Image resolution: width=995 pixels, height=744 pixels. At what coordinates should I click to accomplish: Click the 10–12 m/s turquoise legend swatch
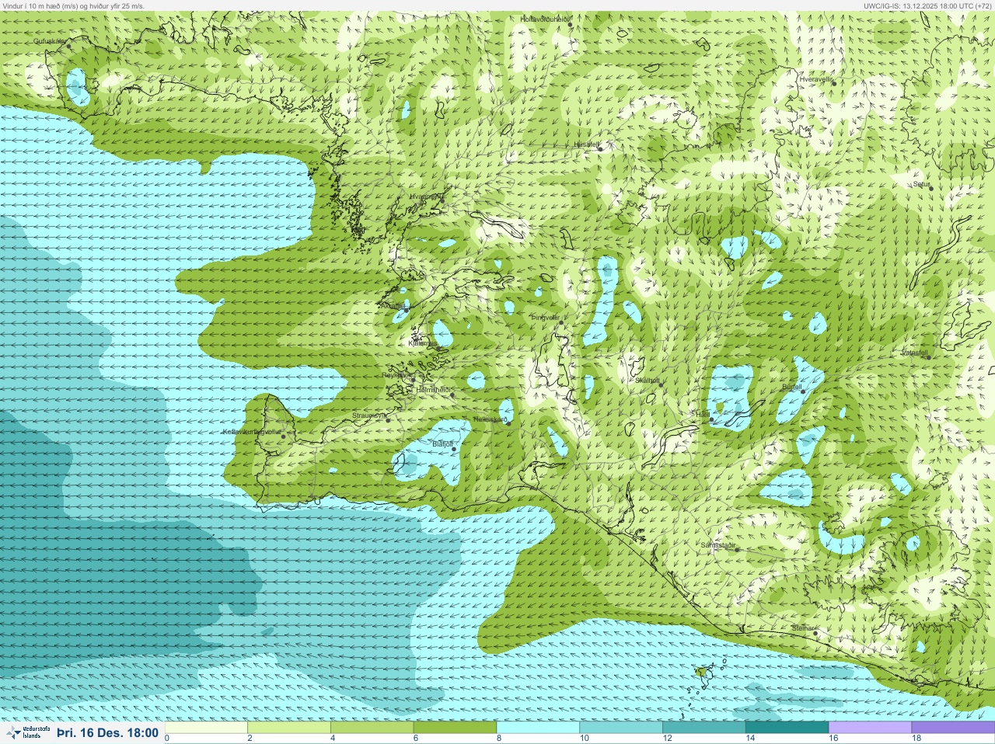click(621, 728)
